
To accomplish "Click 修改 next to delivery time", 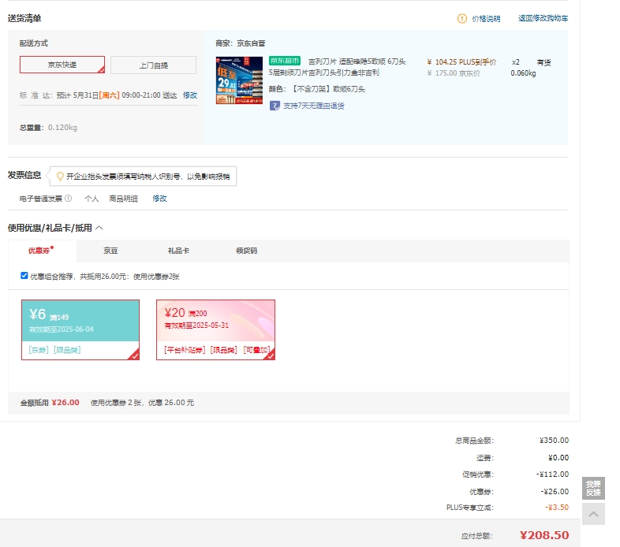I will click(190, 95).
